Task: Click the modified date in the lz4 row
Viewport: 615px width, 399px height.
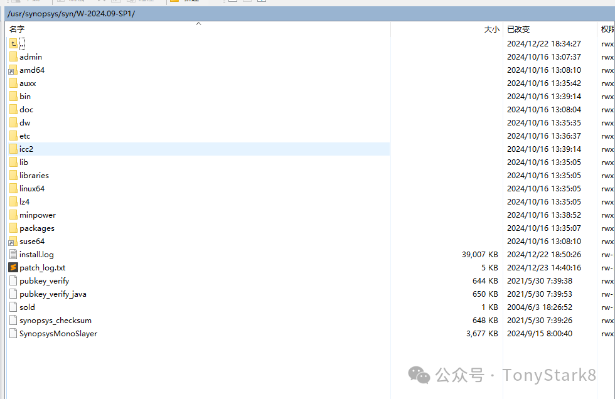Action: pyautogui.click(x=544, y=202)
